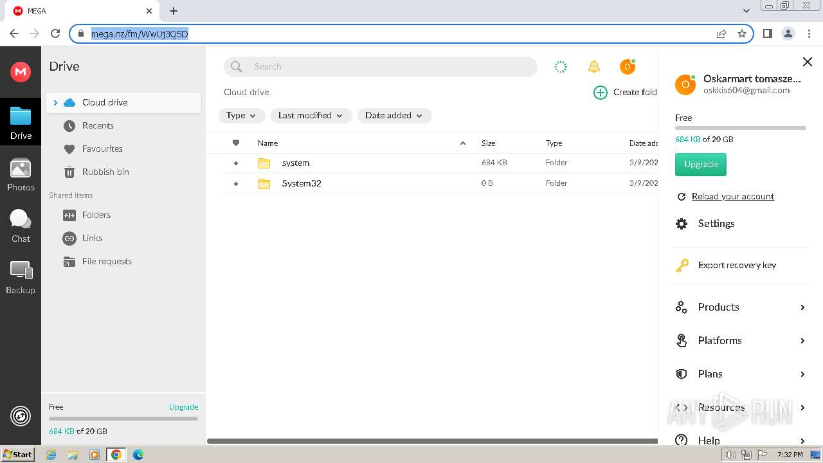
Task: Open File requests
Action: tap(107, 261)
